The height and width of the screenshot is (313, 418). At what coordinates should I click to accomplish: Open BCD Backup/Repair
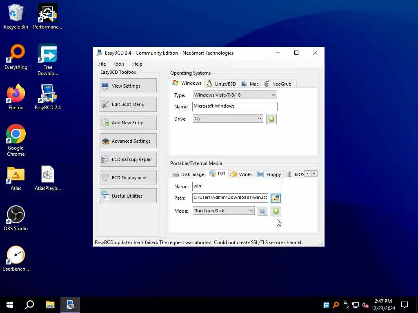coord(128,159)
